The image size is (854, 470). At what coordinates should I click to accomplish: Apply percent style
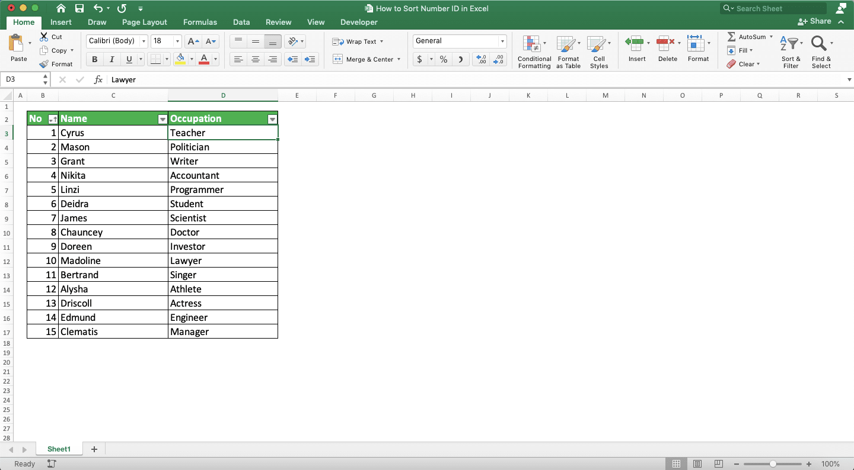(x=444, y=59)
